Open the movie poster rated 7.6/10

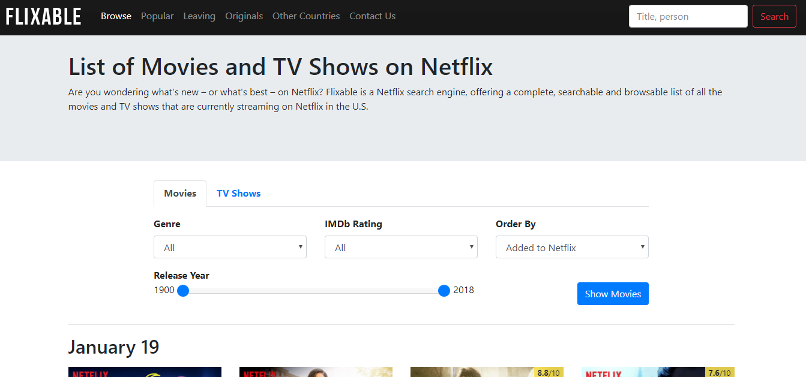(x=658, y=372)
